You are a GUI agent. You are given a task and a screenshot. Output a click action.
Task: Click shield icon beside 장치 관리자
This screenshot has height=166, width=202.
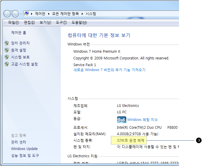pos(7,43)
